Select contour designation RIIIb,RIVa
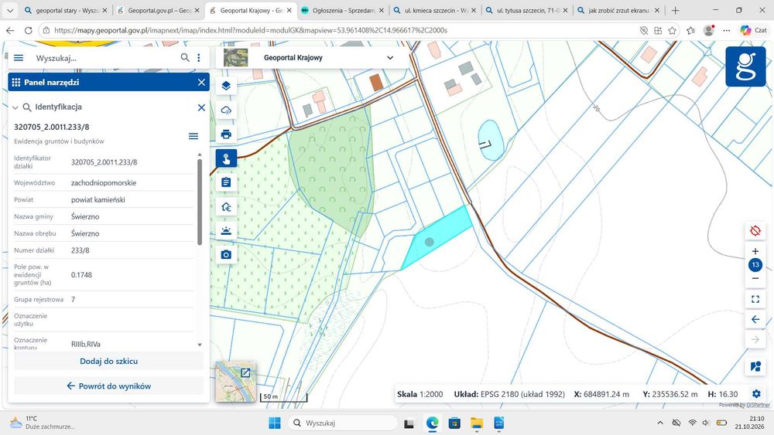Image resolution: width=774 pixels, height=435 pixels. [x=85, y=344]
